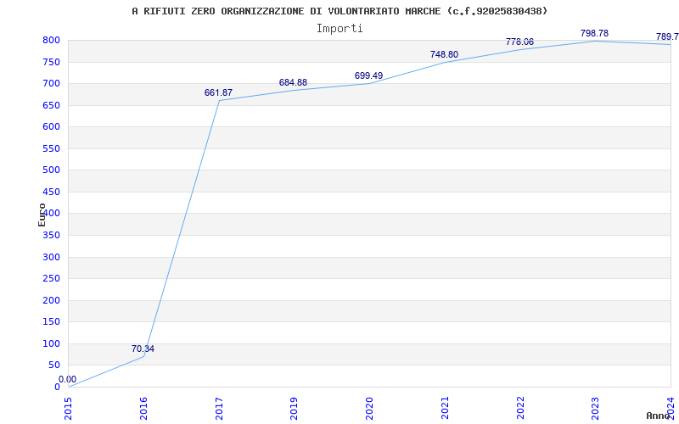Click the 2021 x-axis label
The width and height of the screenshot is (679, 424).
pos(445,408)
